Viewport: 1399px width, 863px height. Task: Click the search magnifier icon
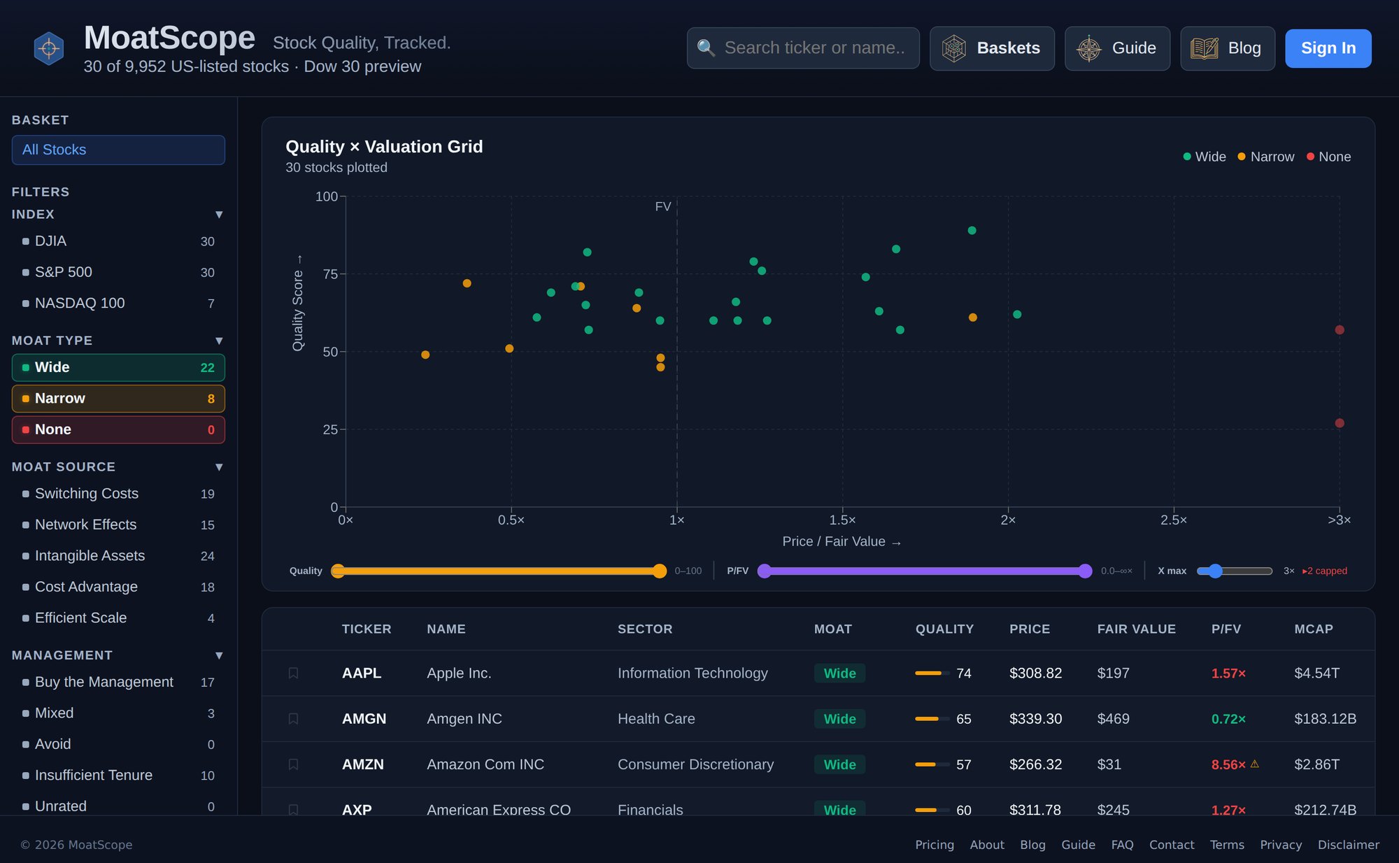click(706, 48)
